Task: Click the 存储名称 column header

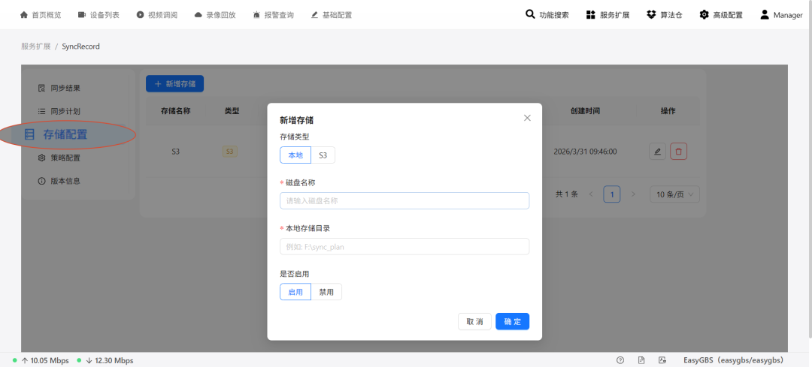Action: 176,110
